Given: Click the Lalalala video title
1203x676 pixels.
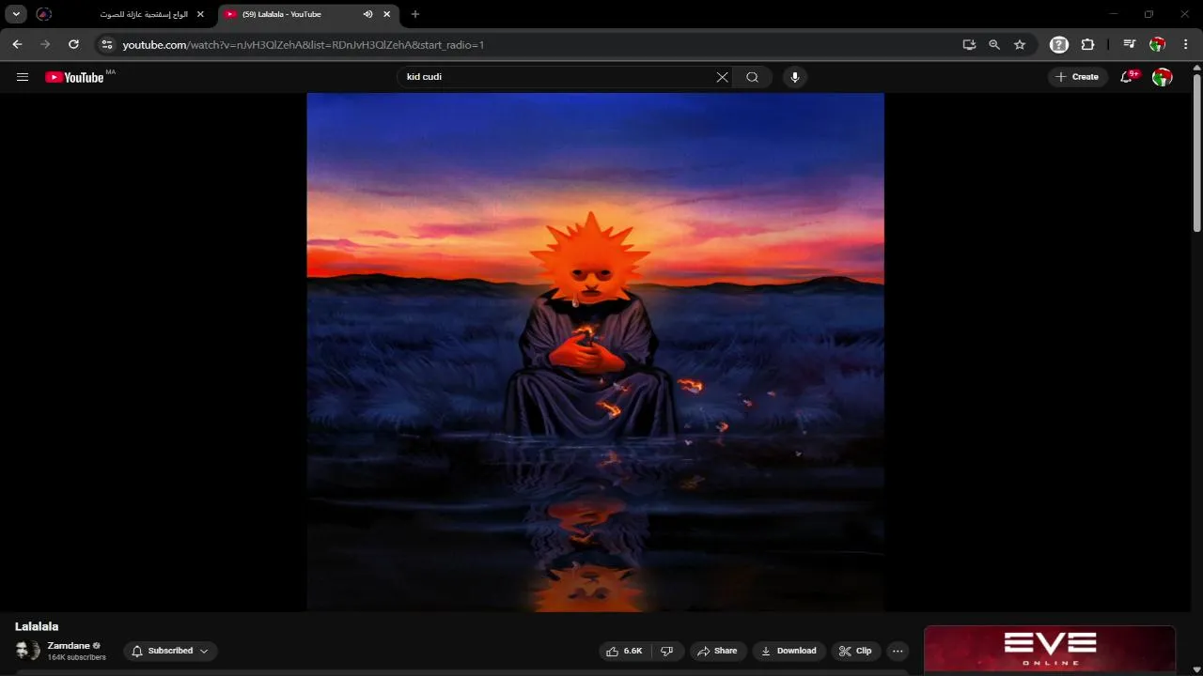Looking at the screenshot, I should [37, 626].
